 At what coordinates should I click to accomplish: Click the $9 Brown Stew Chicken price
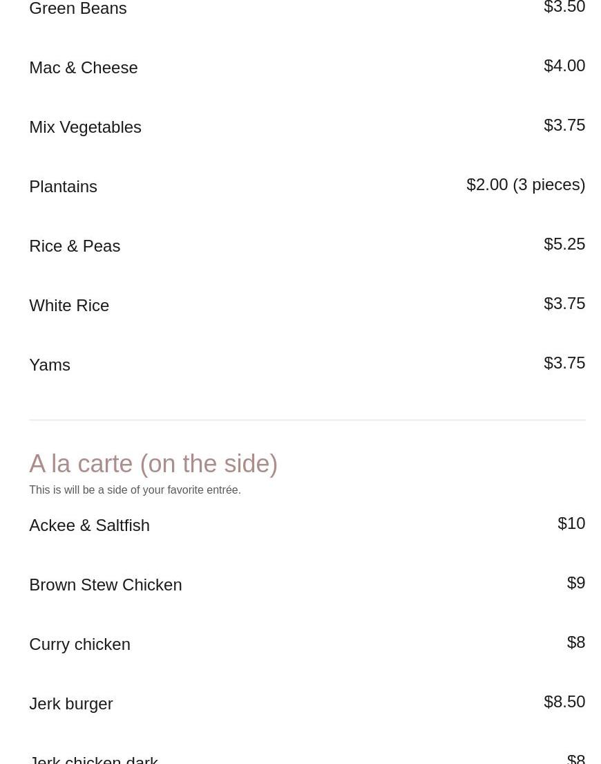coord(575,583)
